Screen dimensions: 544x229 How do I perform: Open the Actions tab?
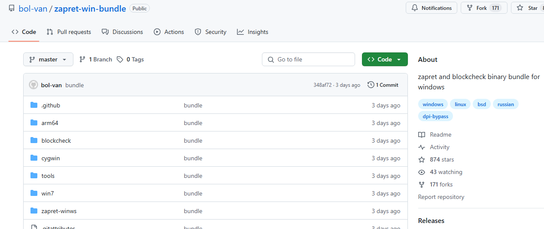tap(169, 32)
